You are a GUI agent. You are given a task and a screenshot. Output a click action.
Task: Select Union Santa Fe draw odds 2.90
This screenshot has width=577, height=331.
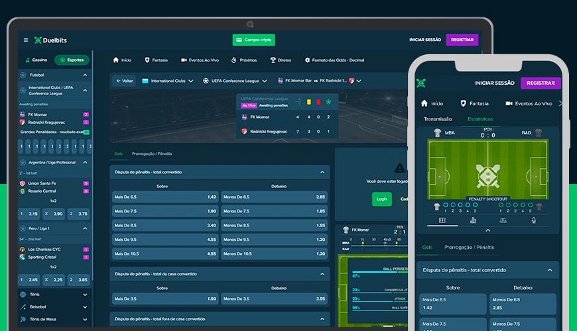54,213
